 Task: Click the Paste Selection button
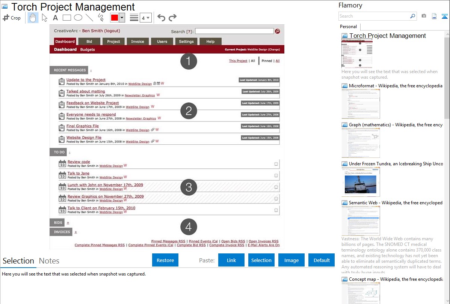pyautogui.click(x=261, y=260)
